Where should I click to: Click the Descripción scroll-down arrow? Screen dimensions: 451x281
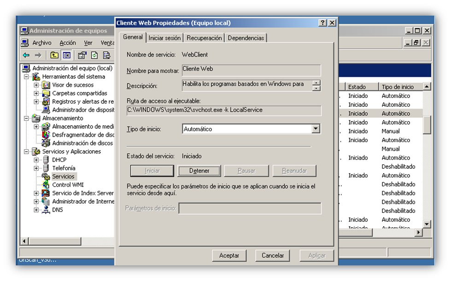(x=316, y=88)
